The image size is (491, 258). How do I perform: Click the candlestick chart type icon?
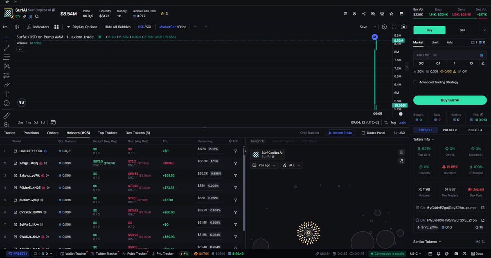17,27
